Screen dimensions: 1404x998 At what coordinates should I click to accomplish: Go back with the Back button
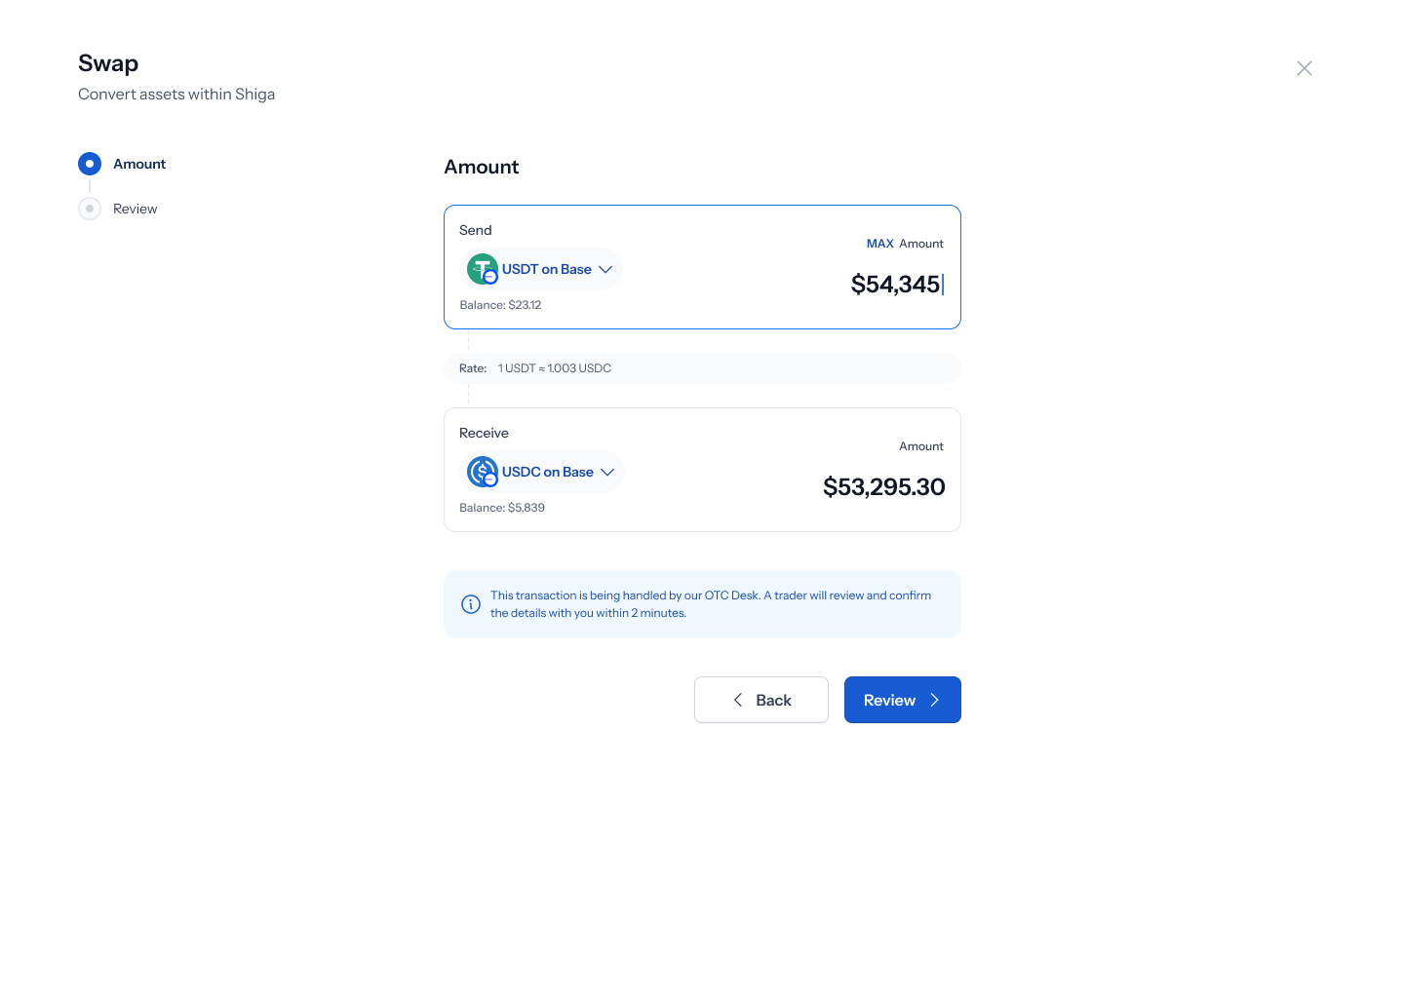(x=761, y=700)
